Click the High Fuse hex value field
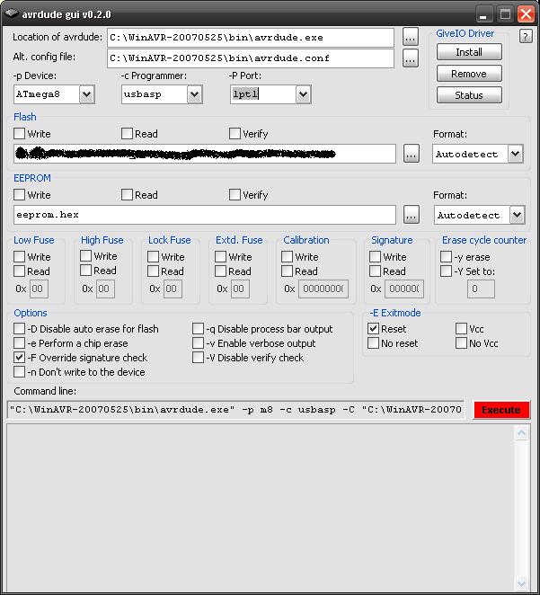The width and height of the screenshot is (540, 595). 105,289
